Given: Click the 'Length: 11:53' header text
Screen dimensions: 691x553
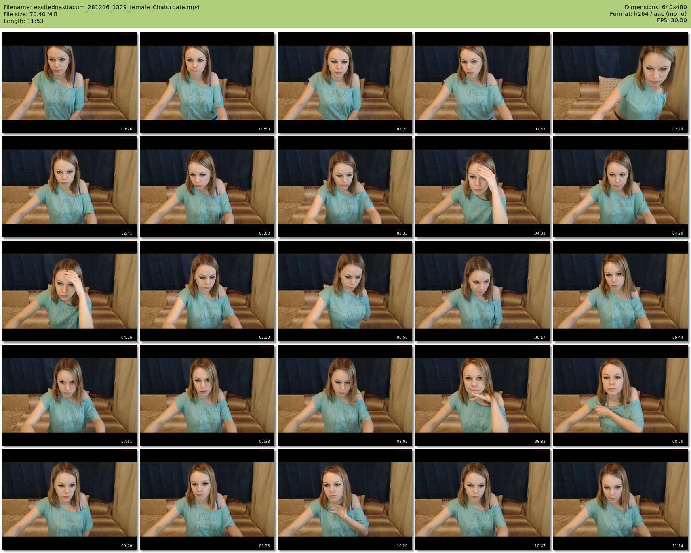Looking at the screenshot, I should click(x=23, y=21).
